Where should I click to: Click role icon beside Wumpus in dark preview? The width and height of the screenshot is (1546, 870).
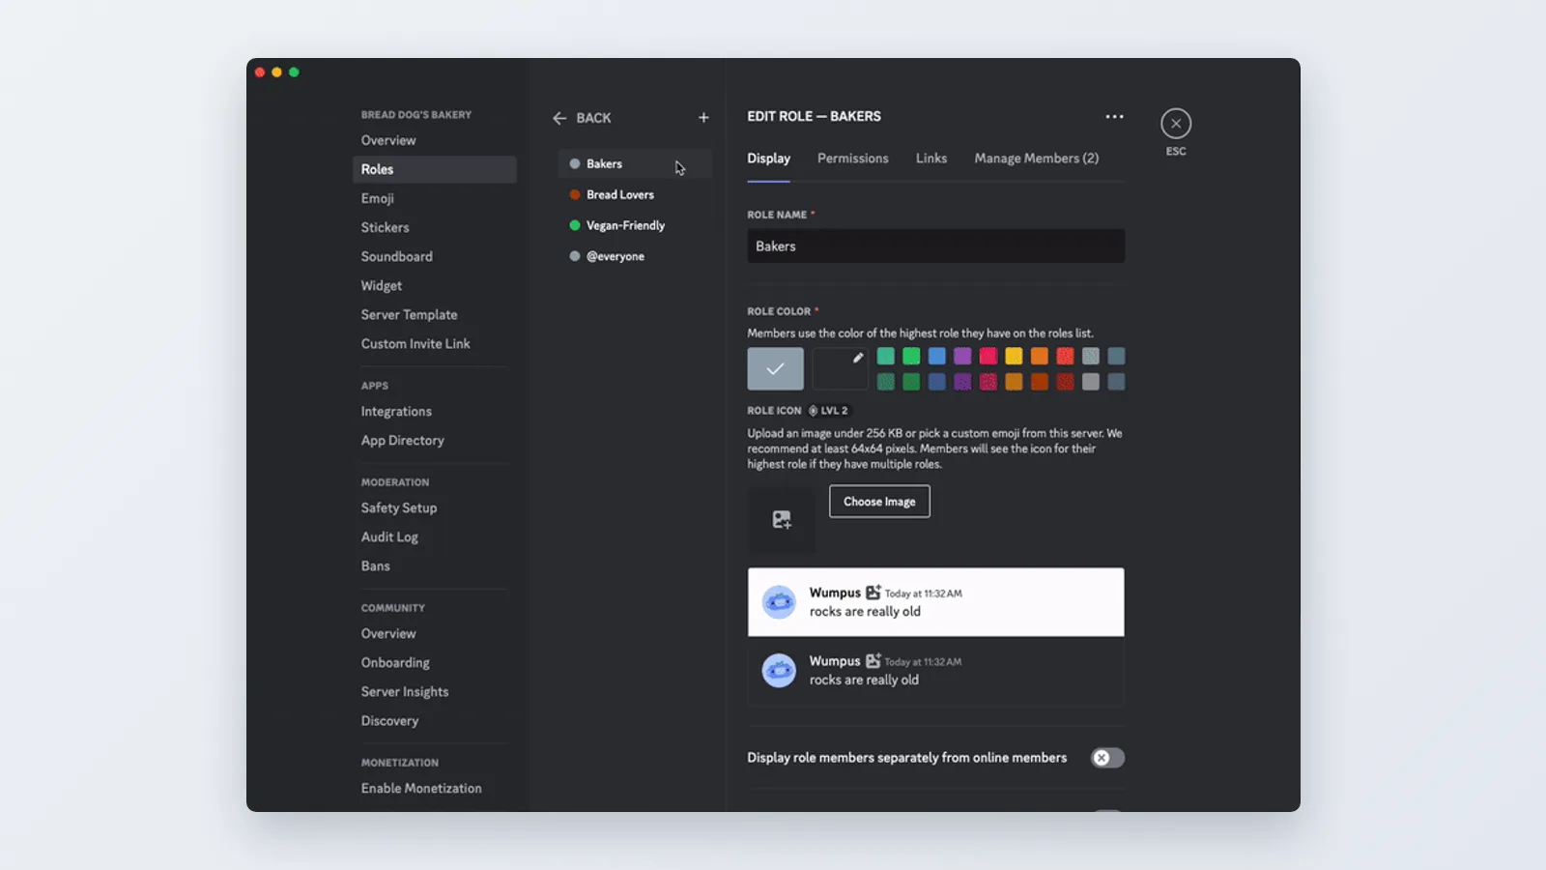pyautogui.click(x=873, y=661)
